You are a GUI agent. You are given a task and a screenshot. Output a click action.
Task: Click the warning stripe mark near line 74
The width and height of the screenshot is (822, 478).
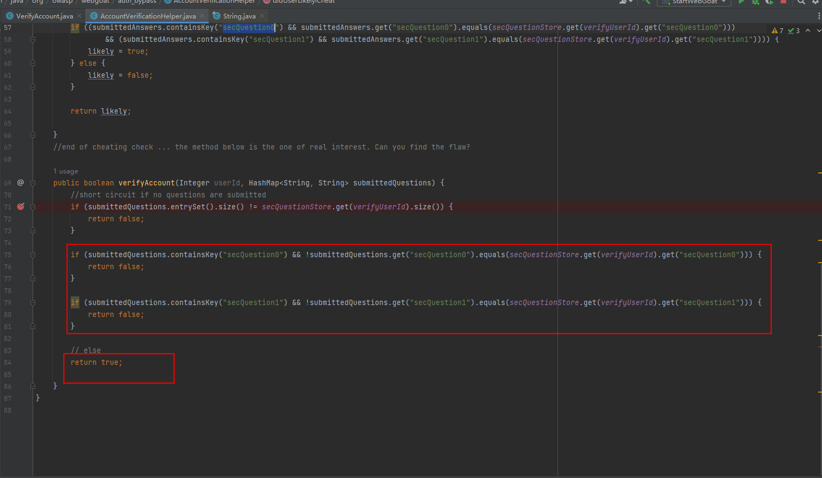coord(819,240)
